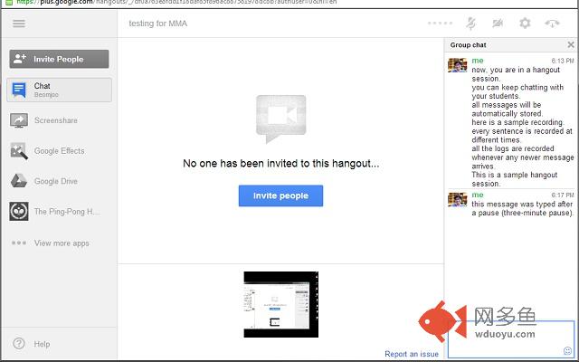Click the message 'This is a sample hangout session.'
The width and height of the screenshot is (579, 362).
(x=515, y=179)
